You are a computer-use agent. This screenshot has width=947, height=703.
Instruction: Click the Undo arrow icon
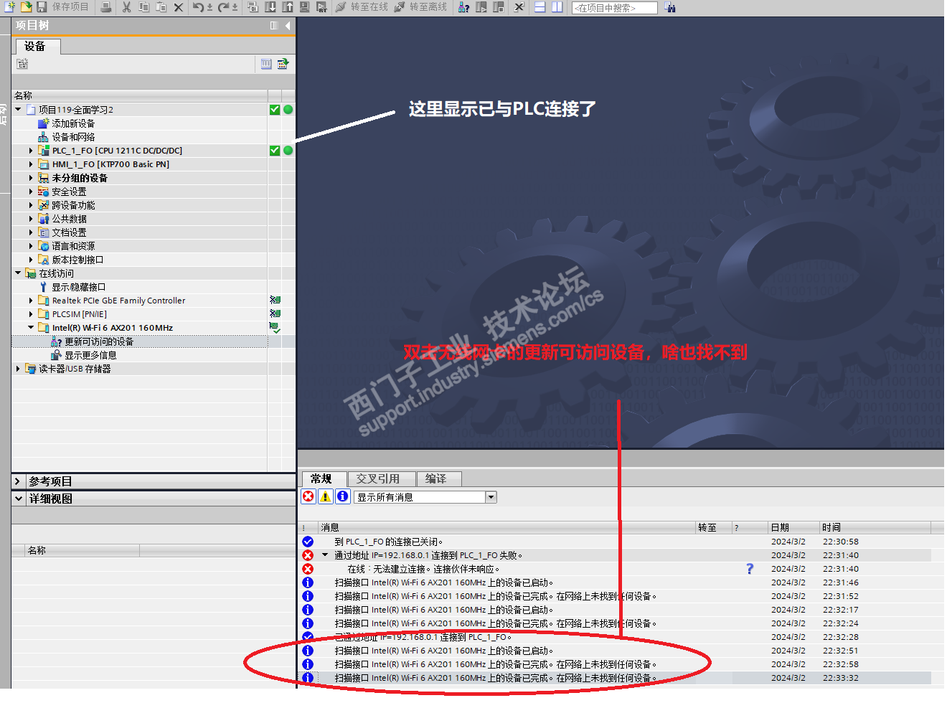click(x=199, y=7)
